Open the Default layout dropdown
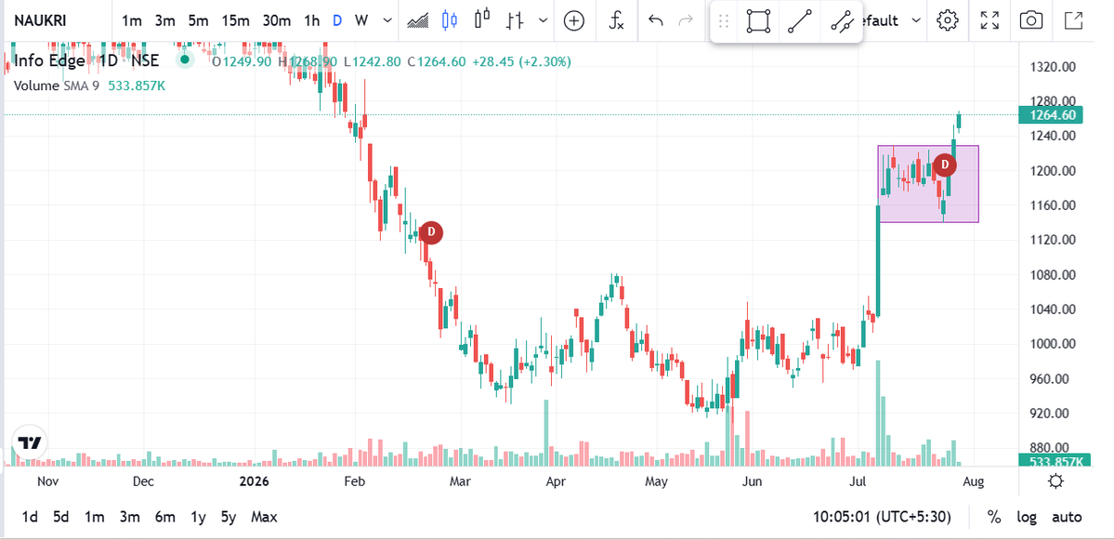The height and width of the screenshot is (540, 1114). click(x=890, y=20)
